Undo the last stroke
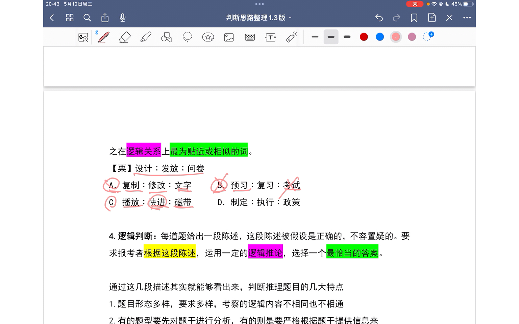This screenshot has width=519, height=324. (379, 18)
